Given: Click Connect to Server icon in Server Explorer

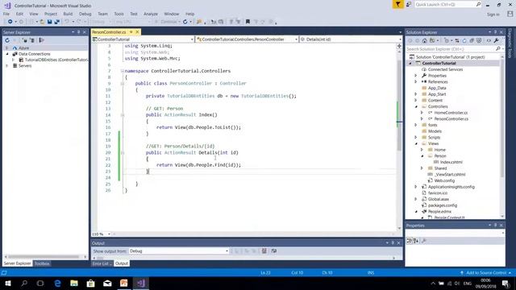Looking at the screenshot, I should click(x=32, y=40).
